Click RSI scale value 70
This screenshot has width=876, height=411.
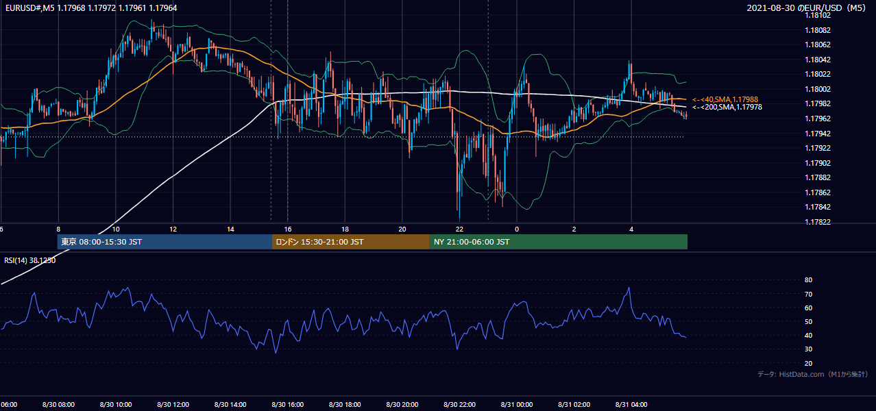tap(808, 295)
